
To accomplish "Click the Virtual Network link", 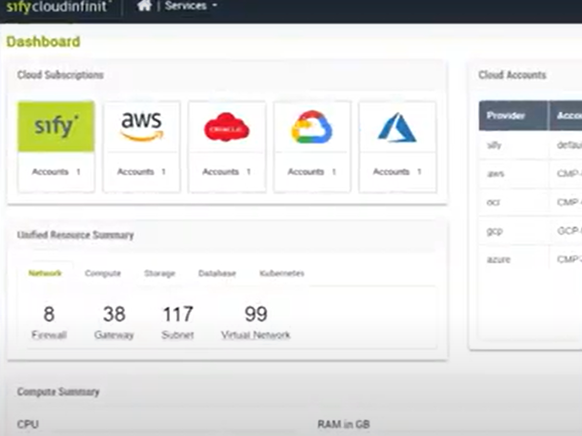I will [255, 334].
